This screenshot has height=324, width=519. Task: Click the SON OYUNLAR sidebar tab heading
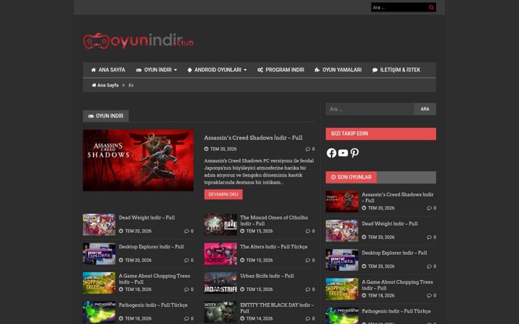click(x=351, y=177)
